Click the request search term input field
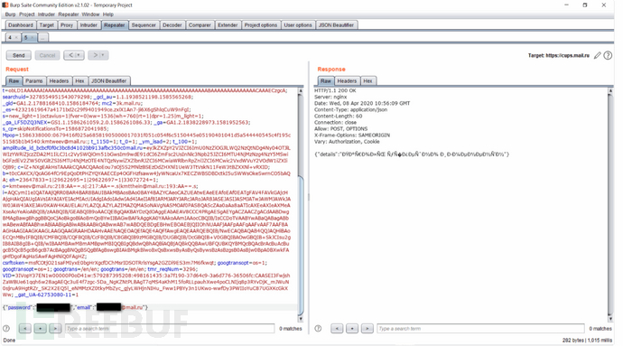Viewport: 623px width, 346px height. 170,329
